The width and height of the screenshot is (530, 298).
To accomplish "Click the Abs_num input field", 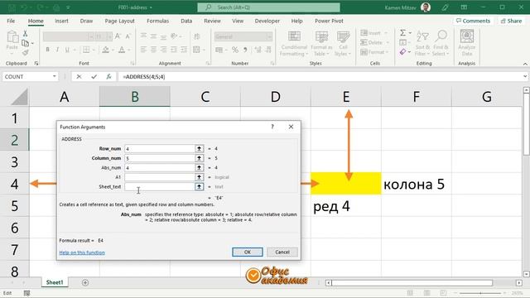I will coord(160,167).
